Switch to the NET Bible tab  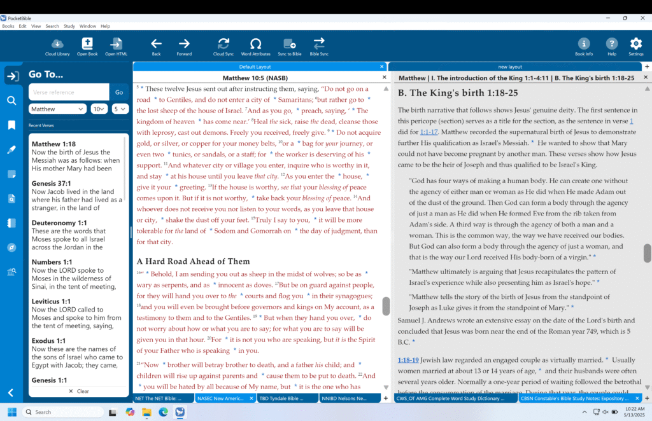pos(164,398)
